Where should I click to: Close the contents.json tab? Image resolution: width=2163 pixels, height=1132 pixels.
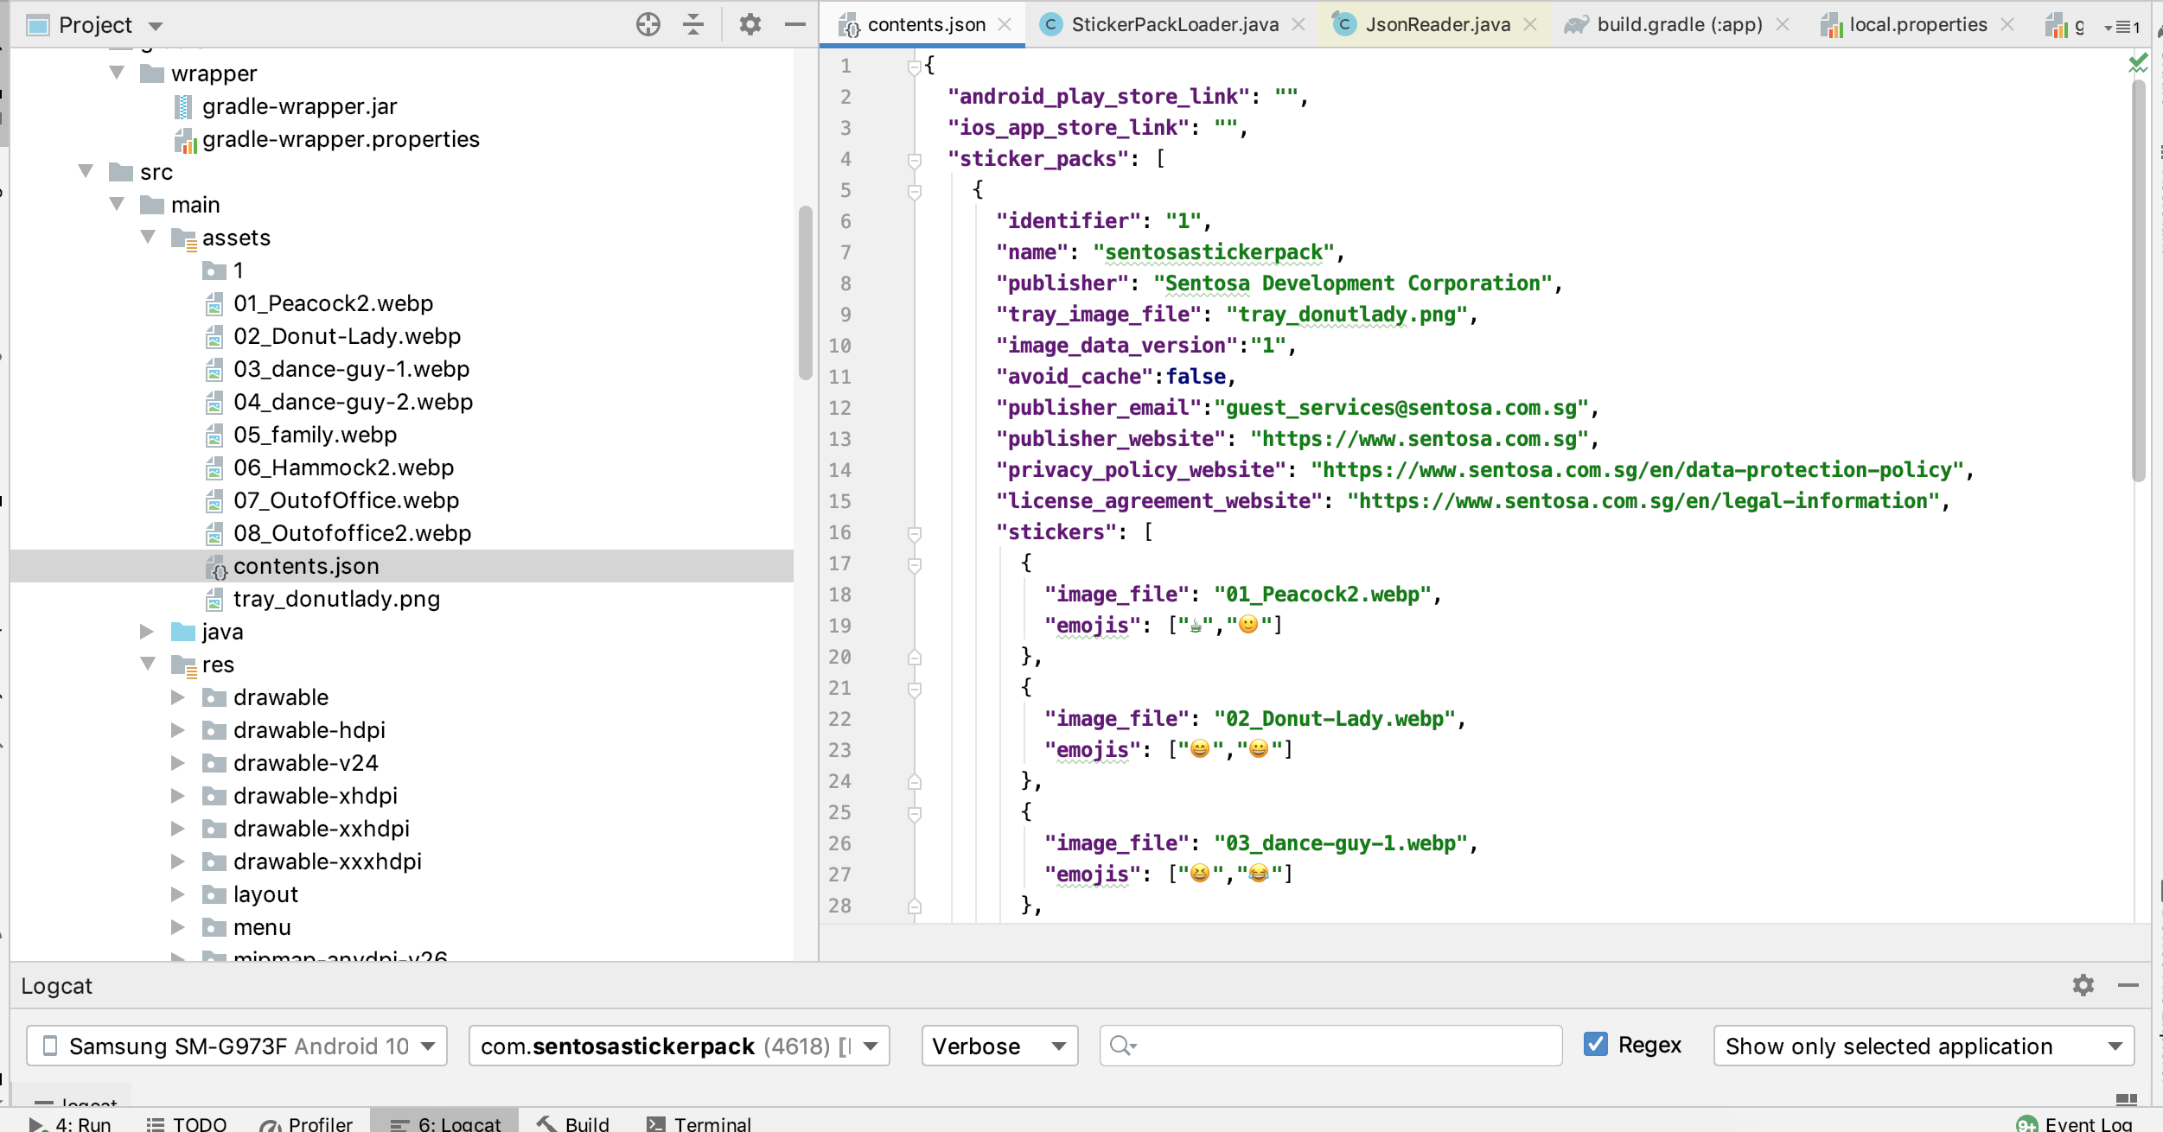click(1005, 24)
